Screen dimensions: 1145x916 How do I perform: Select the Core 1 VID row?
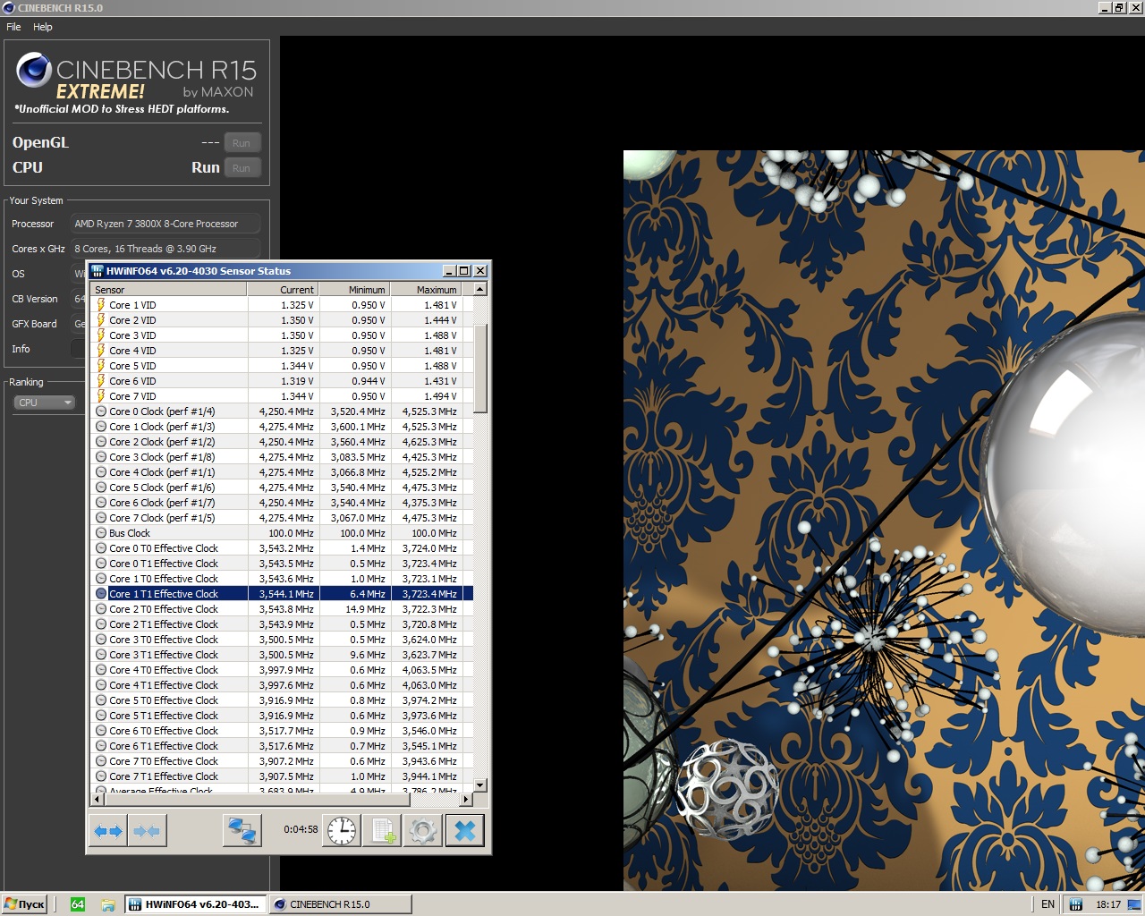(283, 305)
